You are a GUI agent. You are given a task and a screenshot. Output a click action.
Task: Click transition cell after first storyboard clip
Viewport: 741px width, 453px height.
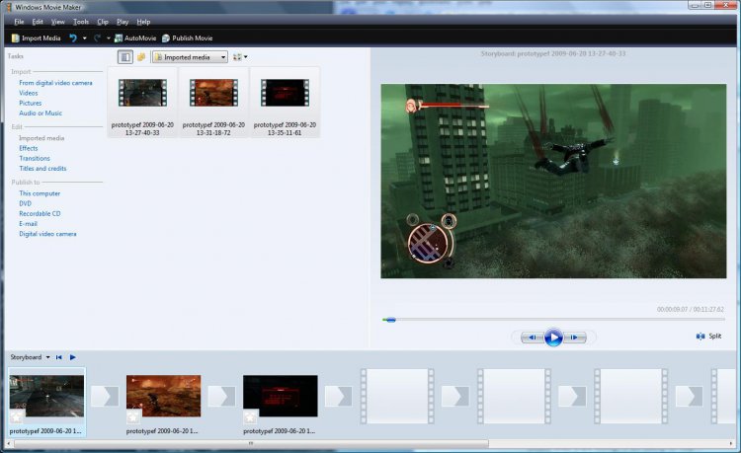105,397
